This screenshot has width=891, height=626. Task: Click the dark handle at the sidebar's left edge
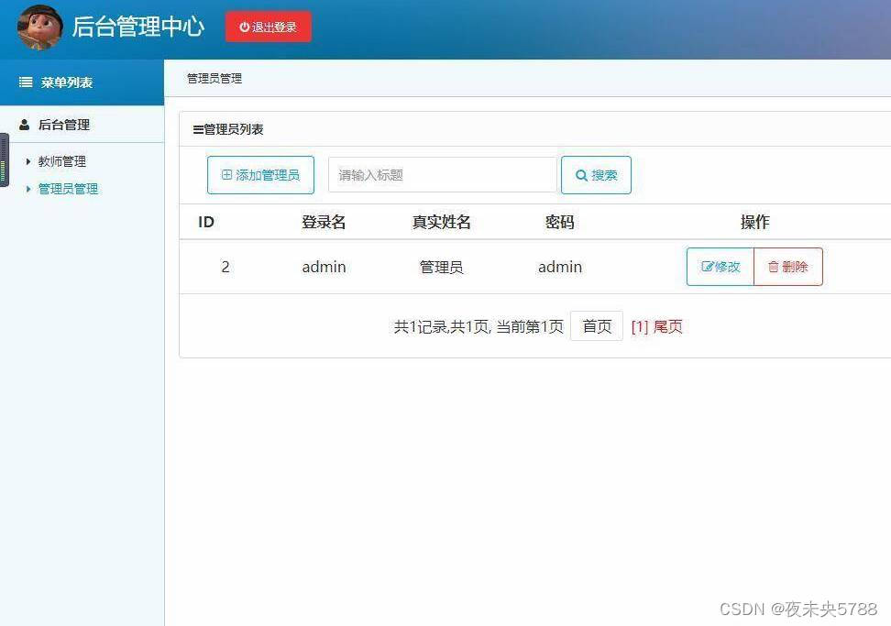pos(4,159)
